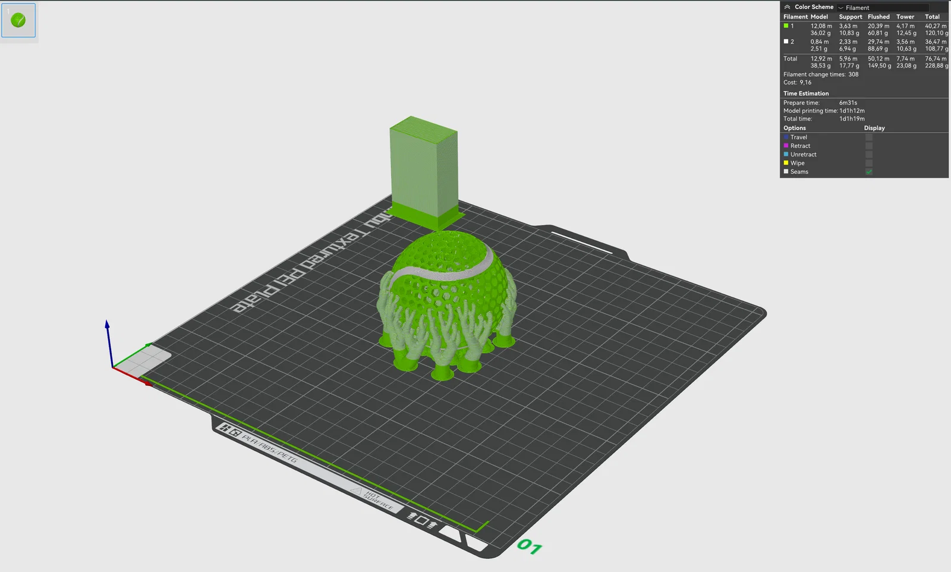Click the yellow Wipe legend color square
The height and width of the screenshot is (572, 951).
point(786,163)
